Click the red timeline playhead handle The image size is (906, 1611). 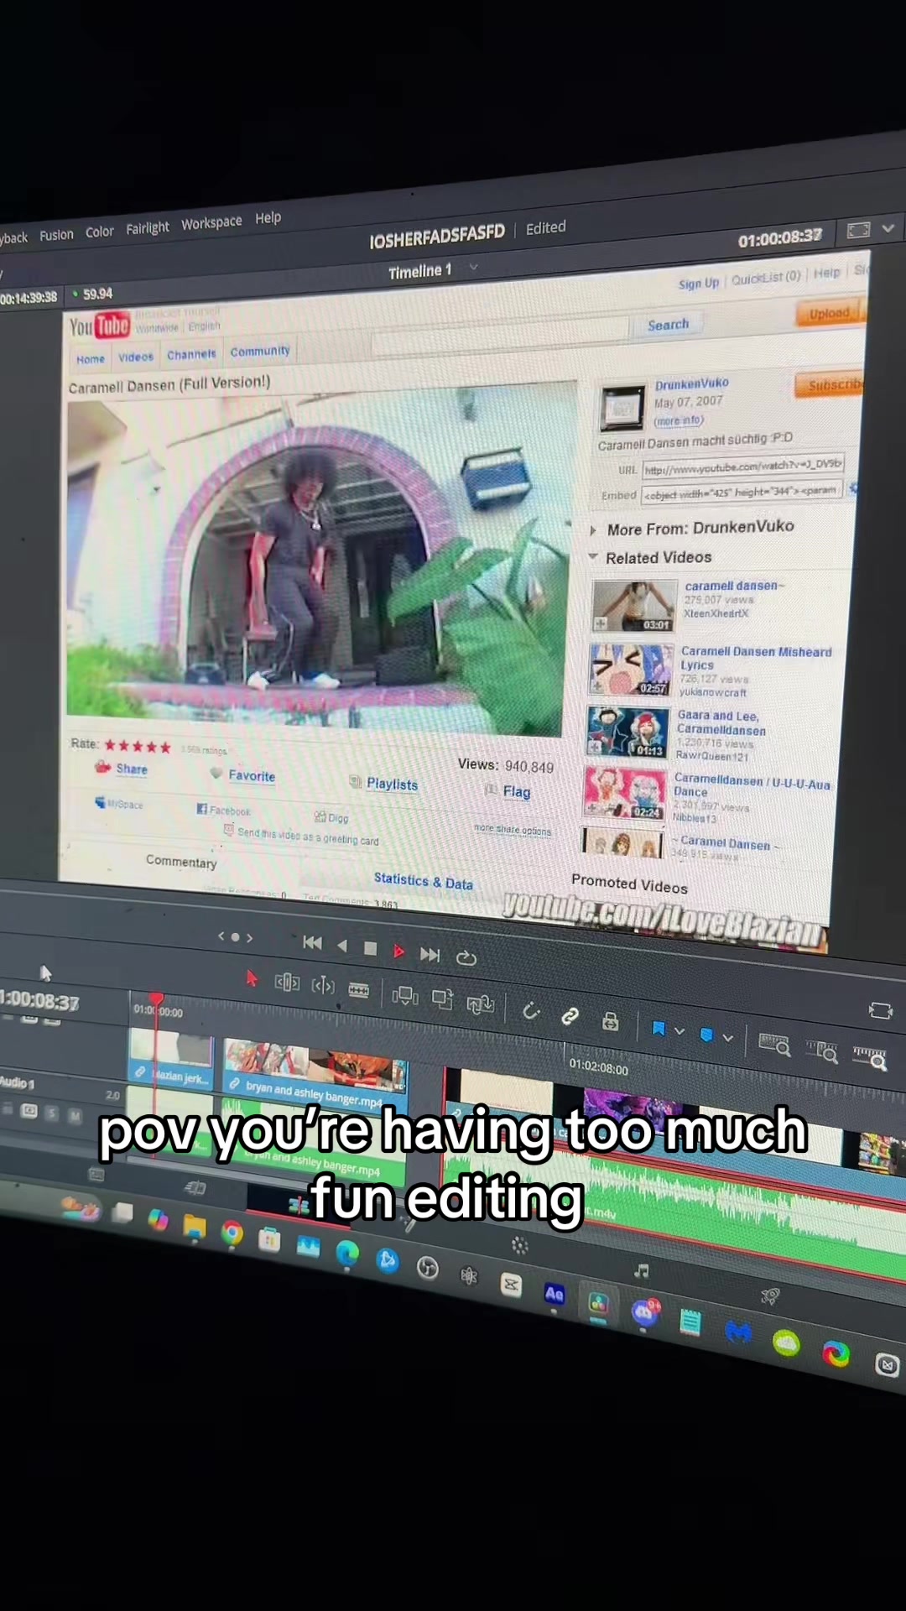click(156, 999)
